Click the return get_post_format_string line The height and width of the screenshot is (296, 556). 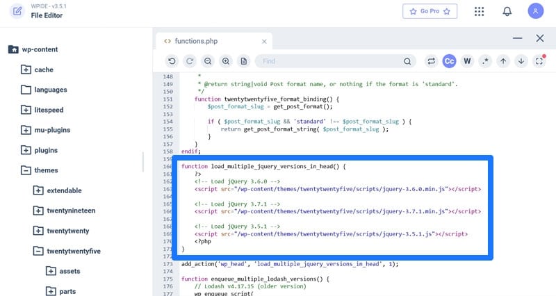click(304, 129)
